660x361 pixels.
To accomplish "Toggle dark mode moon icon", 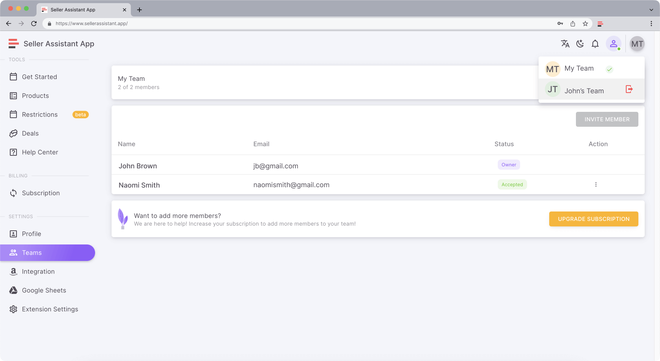I will [580, 44].
